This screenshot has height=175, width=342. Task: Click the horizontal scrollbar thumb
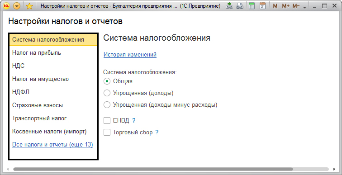[153, 169]
